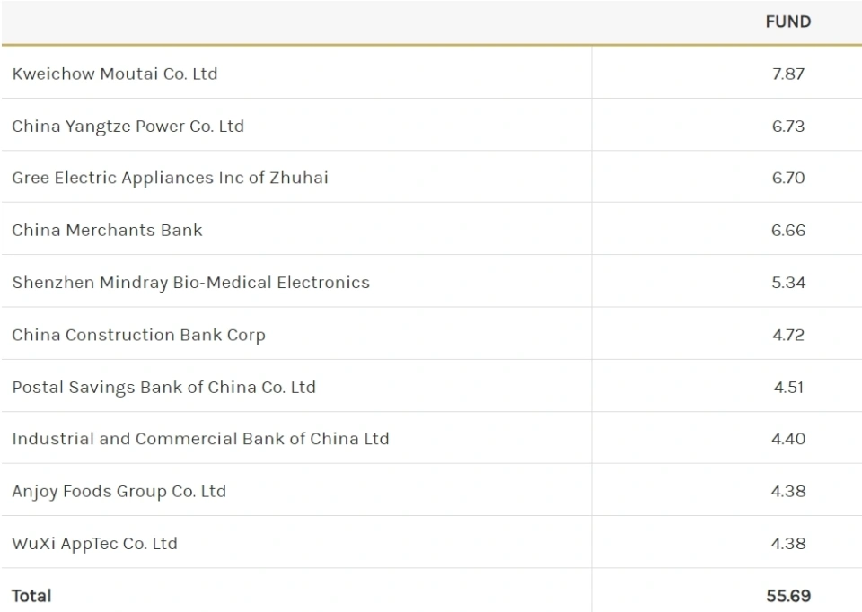862x612 pixels.
Task: Click the 7.87 fund weight value
Action: 788,74
